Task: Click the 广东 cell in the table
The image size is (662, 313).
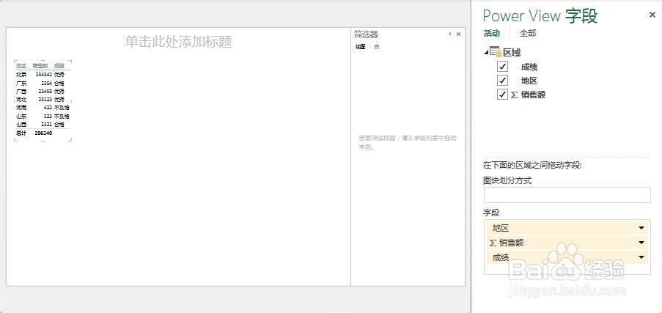Action: coord(21,84)
